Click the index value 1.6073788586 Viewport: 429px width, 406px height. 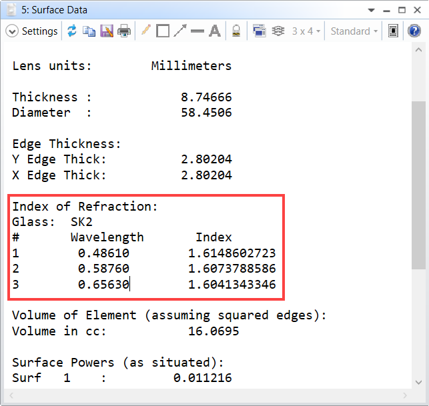click(232, 269)
